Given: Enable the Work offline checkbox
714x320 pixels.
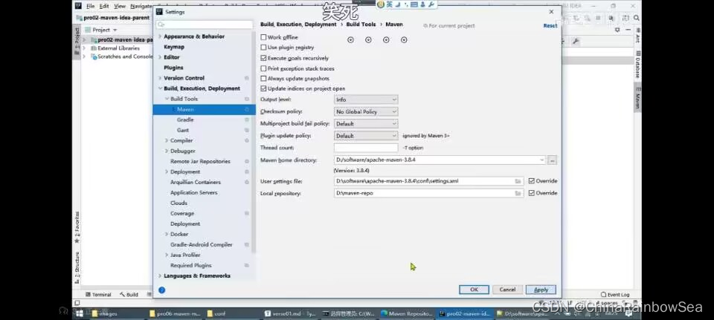Looking at the screenshot, I should point(263,37).
